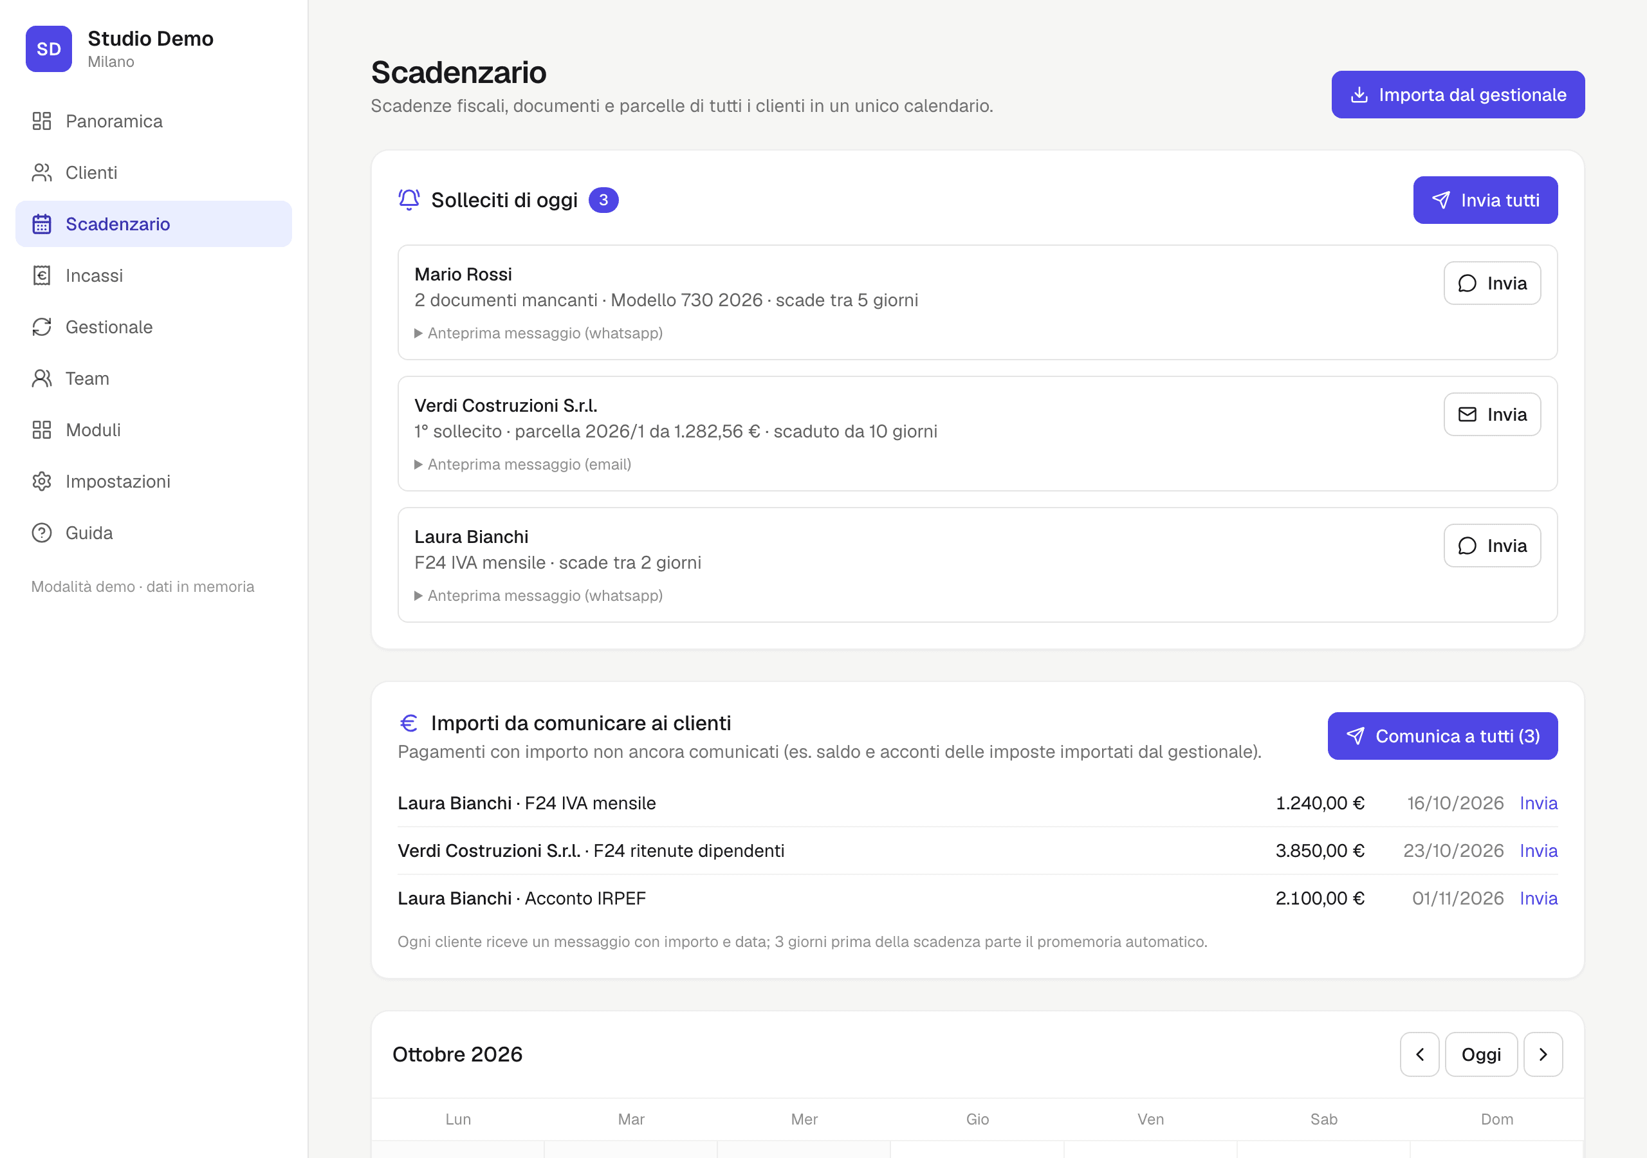This screenshot has height=1158, width=1647.
Task: Click Invia link for F24 ritenute dipendenti
Action: pos(1538,850)
